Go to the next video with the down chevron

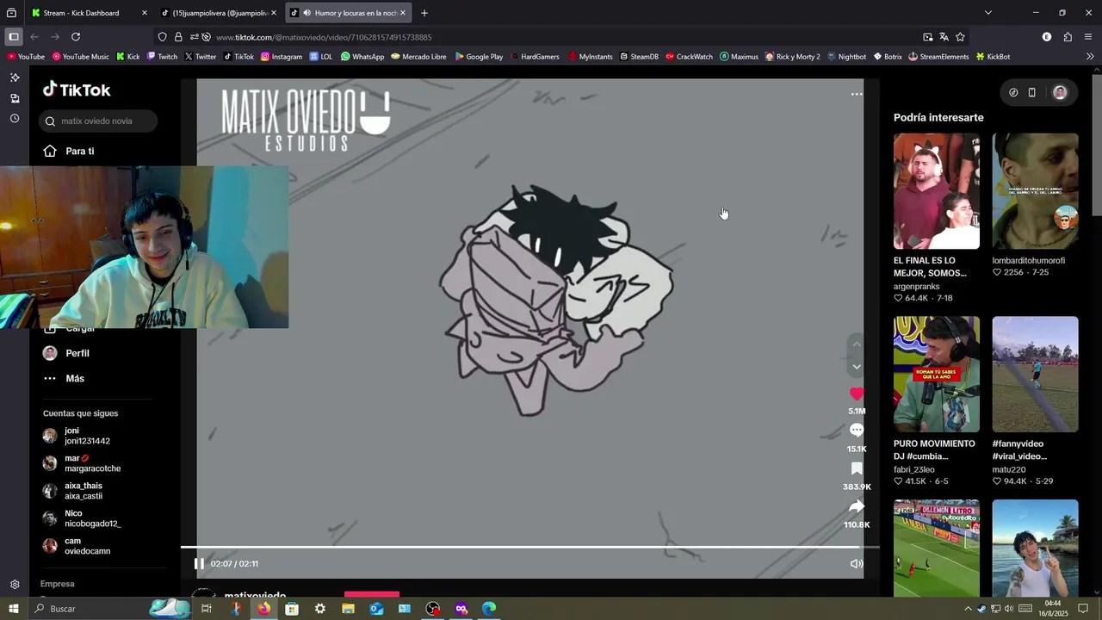857,367
